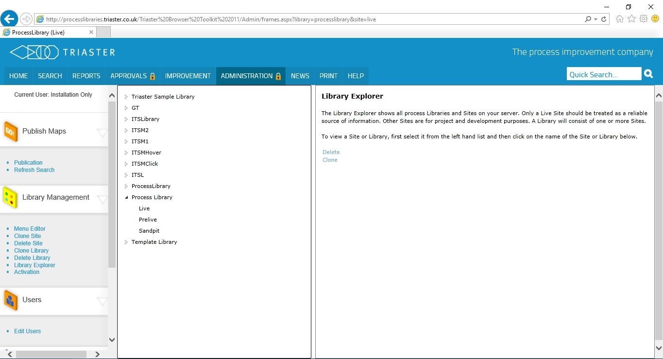The width and height of the screenshot is (663, 359).
Task: Click the Quick Search magnifier icon
Action: (648, 73)
